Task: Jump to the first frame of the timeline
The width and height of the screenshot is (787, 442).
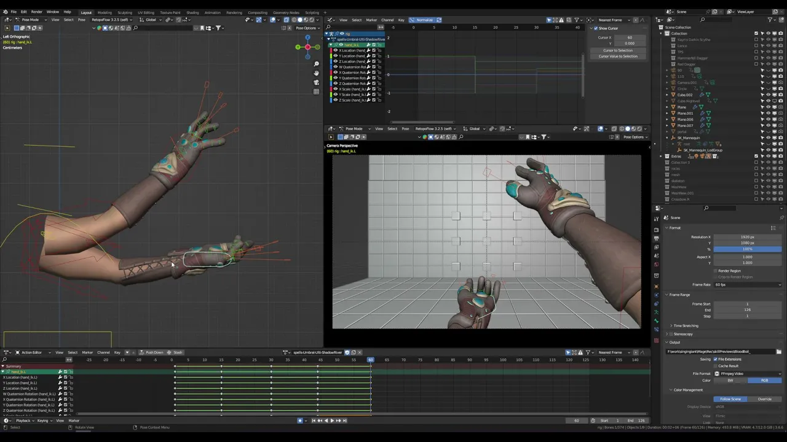Action: tap(314, 421)
